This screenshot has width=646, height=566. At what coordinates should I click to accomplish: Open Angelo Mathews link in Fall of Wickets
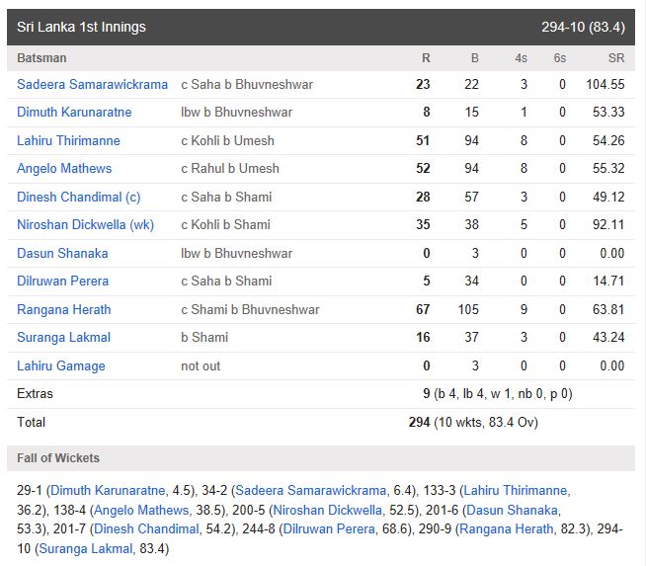(141, 510)
